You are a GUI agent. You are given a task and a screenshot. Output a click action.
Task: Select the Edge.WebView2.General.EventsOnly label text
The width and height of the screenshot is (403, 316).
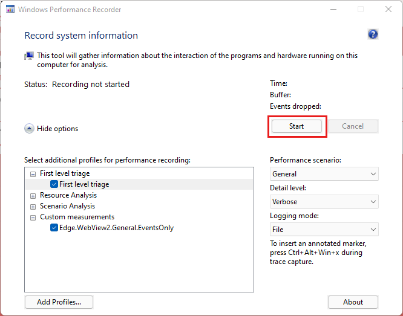116,228
